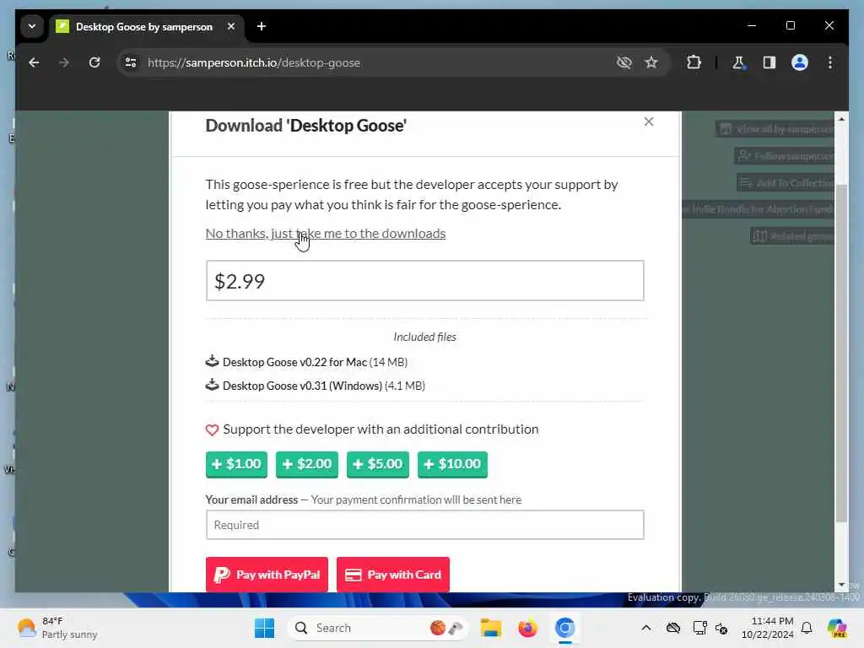Click the scrollbar up arrow
864x648 pixels.
pyautogui.click(x=841, y=118)
